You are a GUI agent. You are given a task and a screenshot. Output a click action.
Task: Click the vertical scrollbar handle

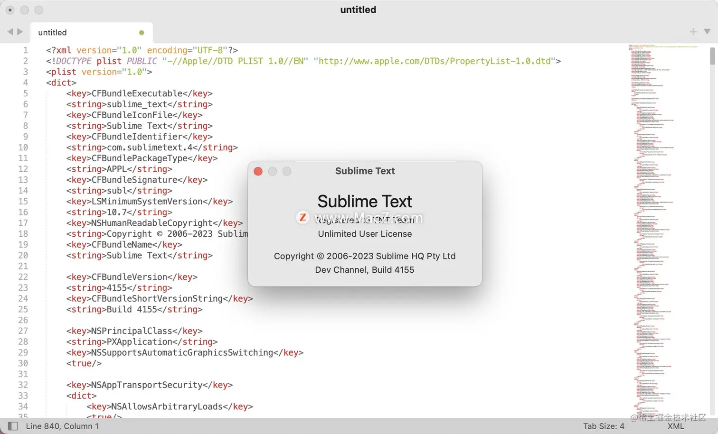point(712,56)
